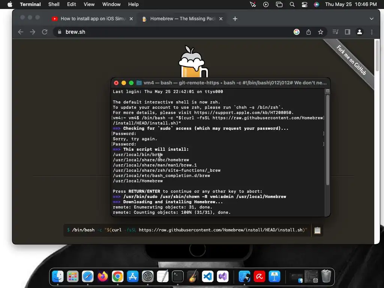Click the date and time display
Screen dimensions: 384x288
point(351,4)
